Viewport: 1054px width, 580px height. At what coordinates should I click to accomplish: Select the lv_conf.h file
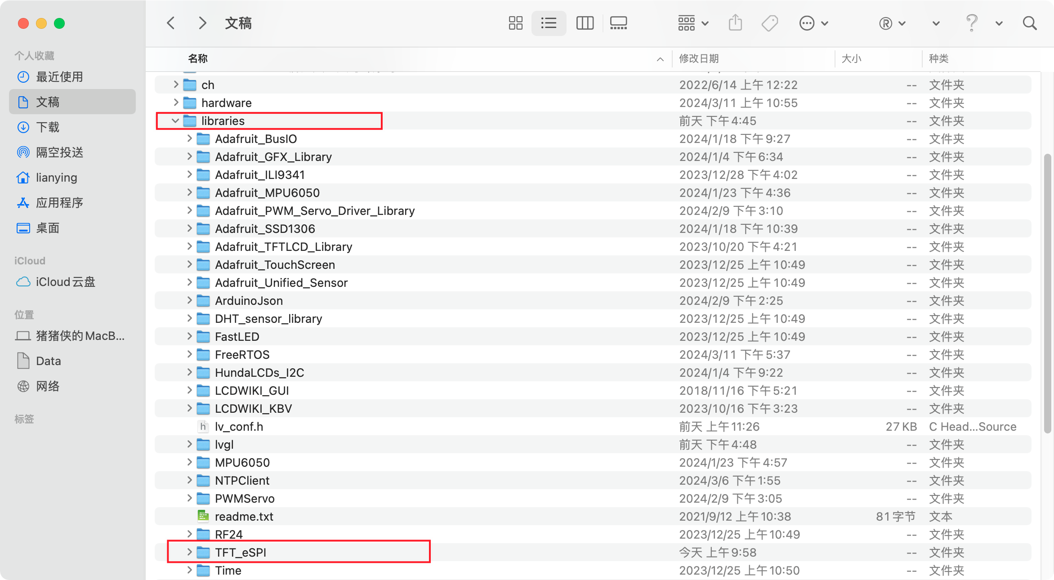239,427
